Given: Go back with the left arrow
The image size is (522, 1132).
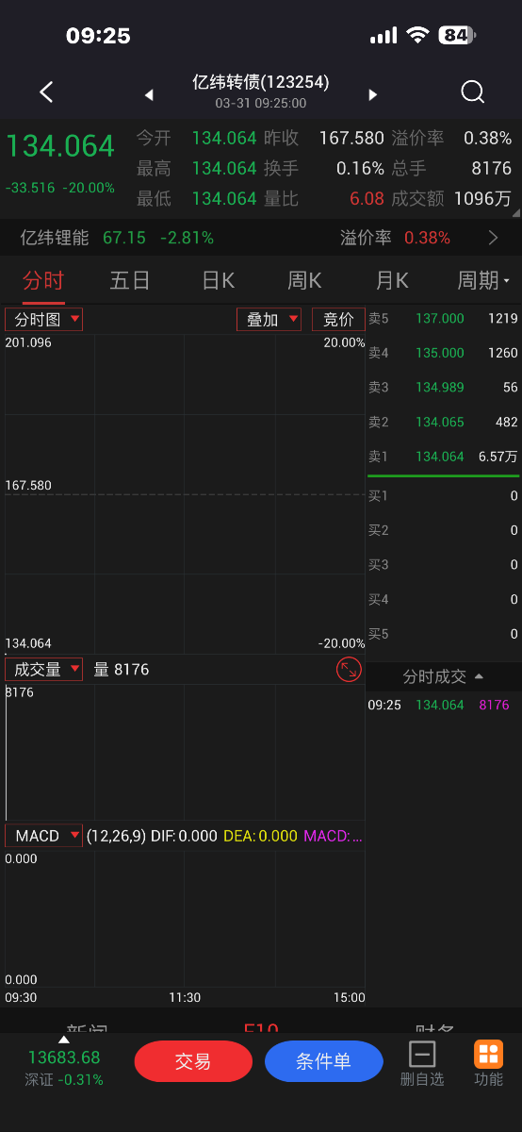Looking at the screenshot, I should click(46, 92).
